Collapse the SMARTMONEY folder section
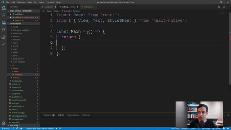Viewport: 231px width, 130px height. tap(23, 24)
